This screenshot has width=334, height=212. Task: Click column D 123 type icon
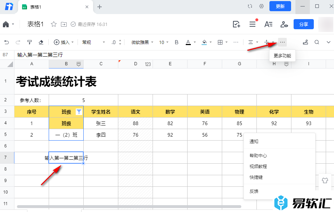point(148,64)
